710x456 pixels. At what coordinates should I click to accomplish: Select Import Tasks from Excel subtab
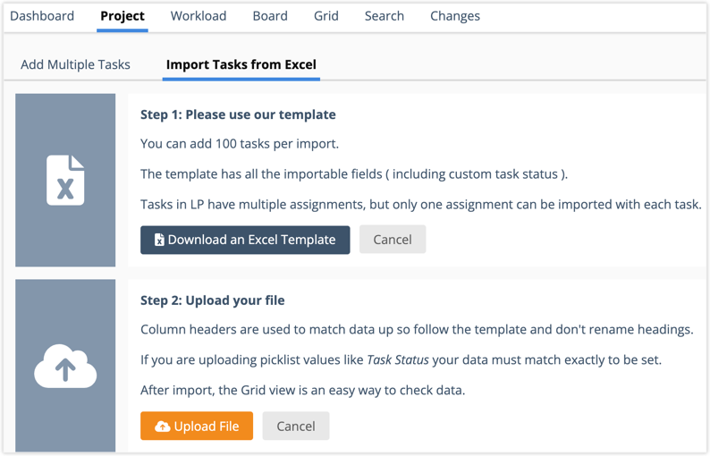(x=241, y=64)
